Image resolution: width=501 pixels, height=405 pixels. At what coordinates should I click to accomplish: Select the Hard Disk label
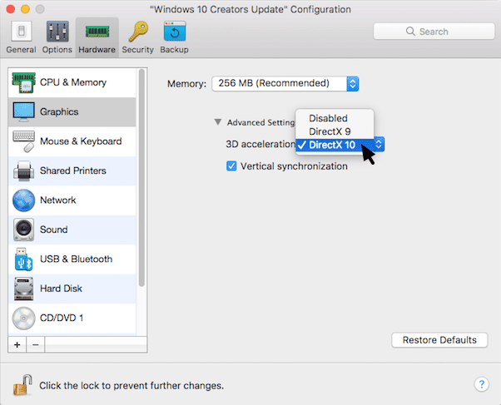tap(61, 289)
